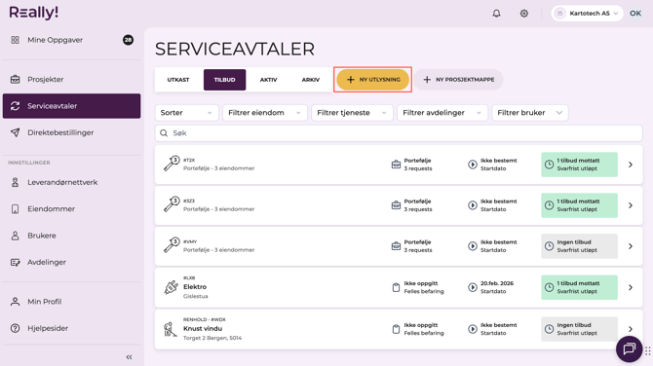Screen dimensions: 653x366
Task: Switch to the Utkast tab
Action: (178, 80)
